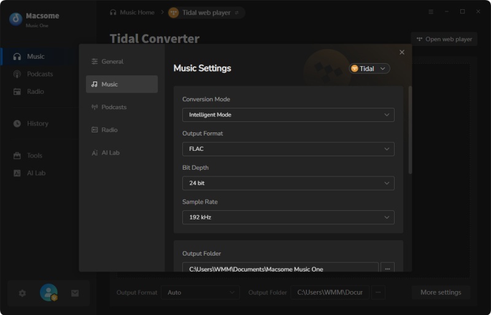Open bottom bar Output Format Auto dropdown
The width and height of the screenshot is (491, 315).
[200, 292]
